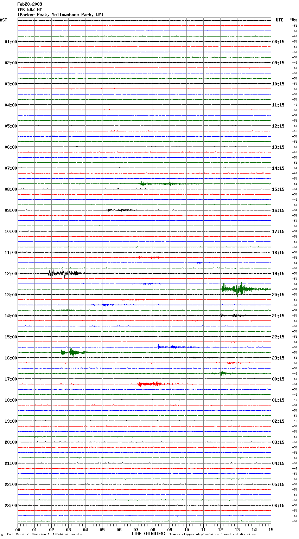Select the 20:00 MST row label
Image resolution: width=299 pixels, height=539 pixels.
point(11,442)
